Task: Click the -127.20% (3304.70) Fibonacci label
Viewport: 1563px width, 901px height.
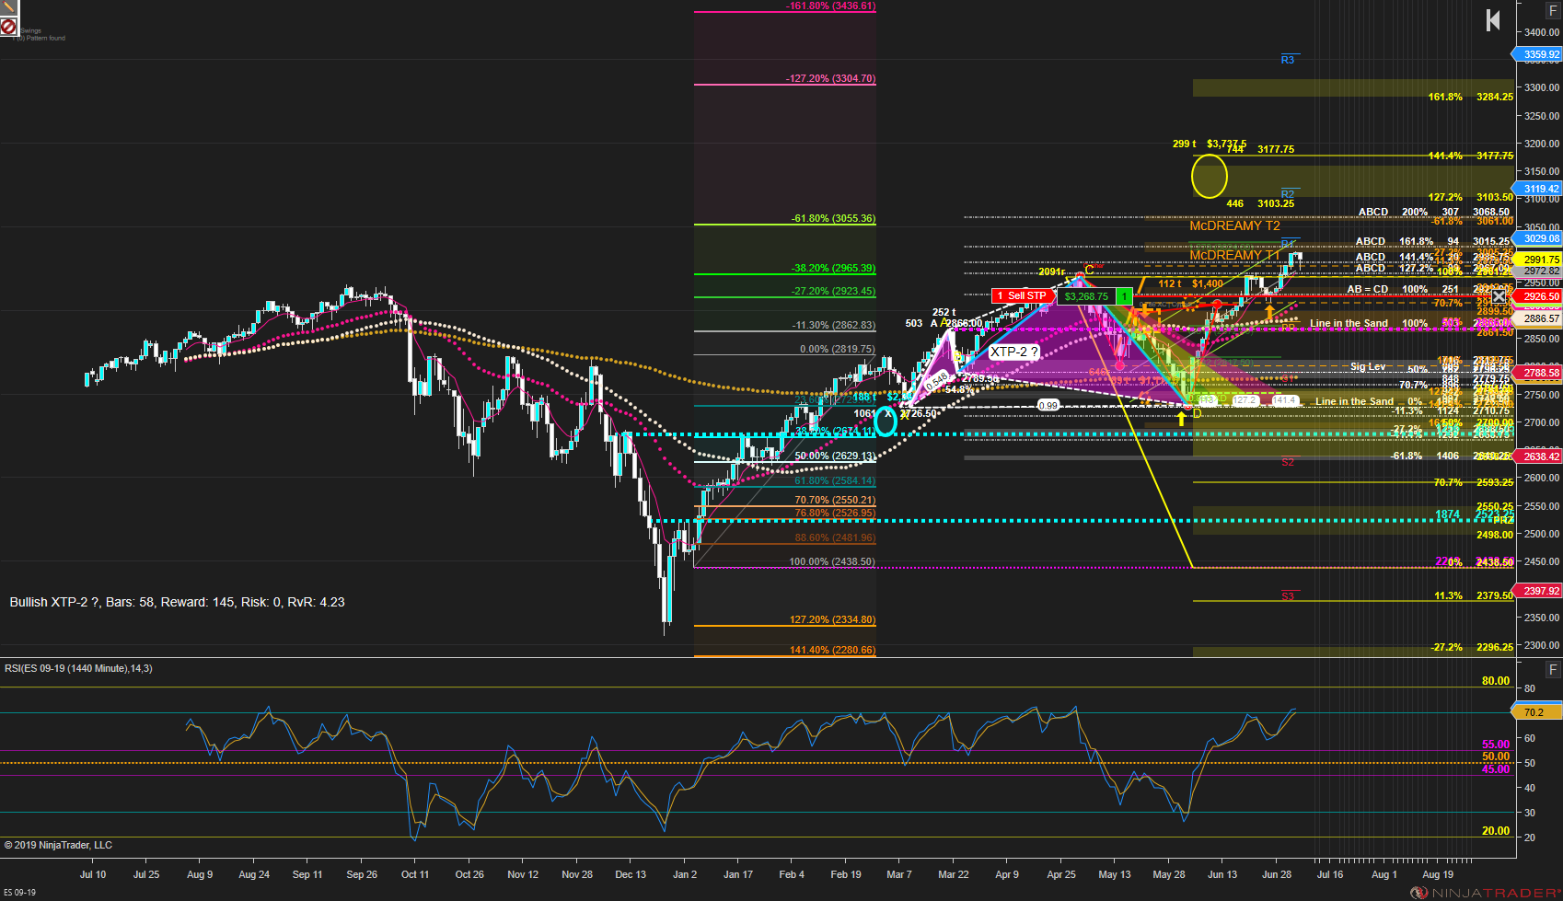Action: [x=830, y=79]
